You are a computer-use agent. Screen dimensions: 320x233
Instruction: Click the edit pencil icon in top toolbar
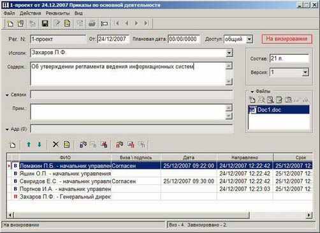click(57, 24)
